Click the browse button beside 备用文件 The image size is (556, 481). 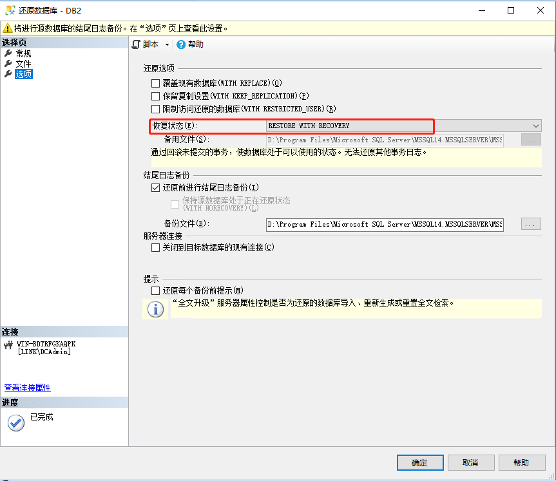coord(531,140)
